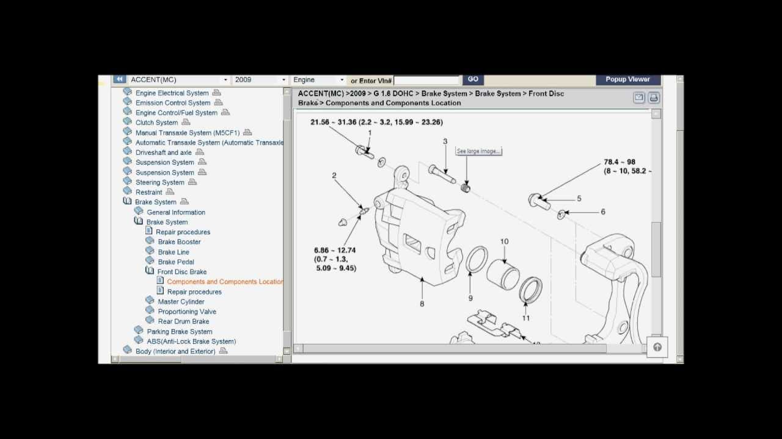Open Master Cylinder item

click(181, 302)
